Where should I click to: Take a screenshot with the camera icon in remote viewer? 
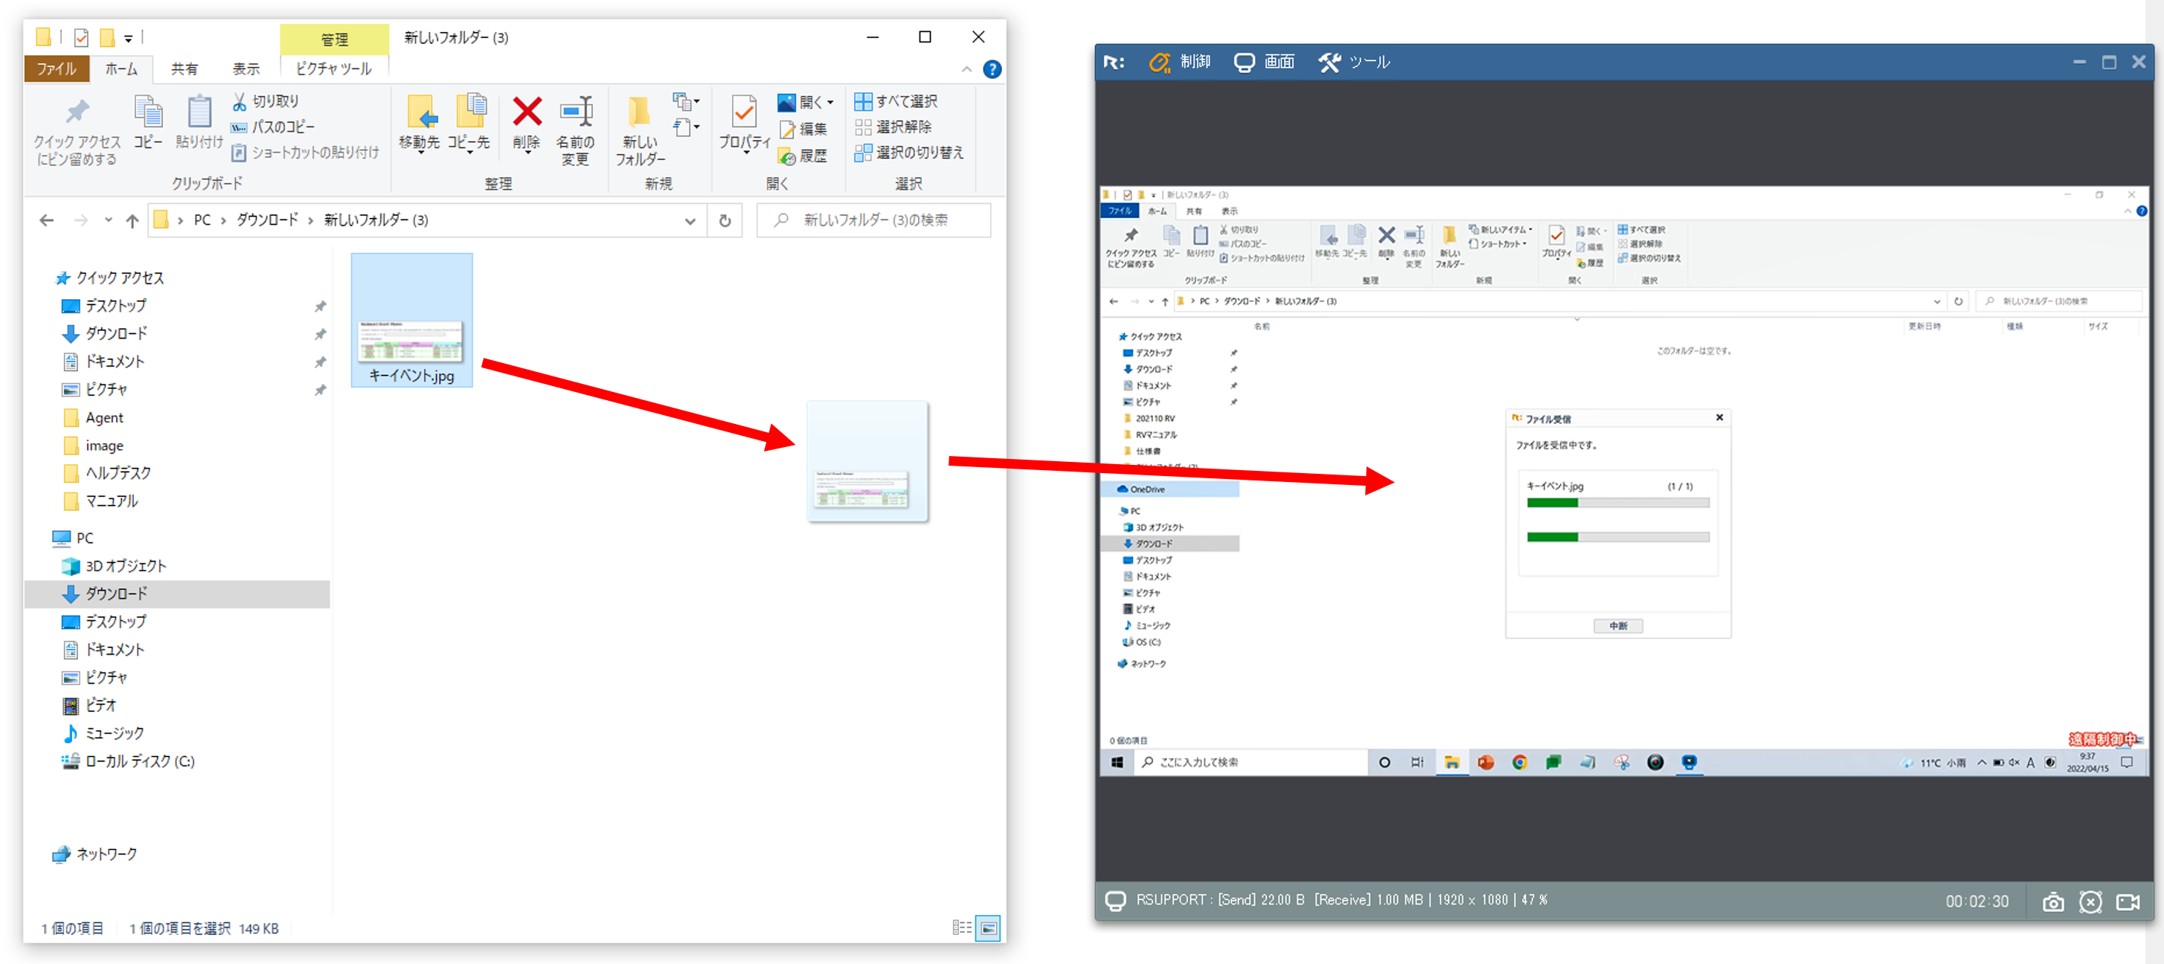tap(2053, 903)
